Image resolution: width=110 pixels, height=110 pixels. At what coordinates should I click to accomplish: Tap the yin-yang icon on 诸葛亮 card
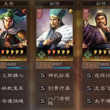(71, 11)
